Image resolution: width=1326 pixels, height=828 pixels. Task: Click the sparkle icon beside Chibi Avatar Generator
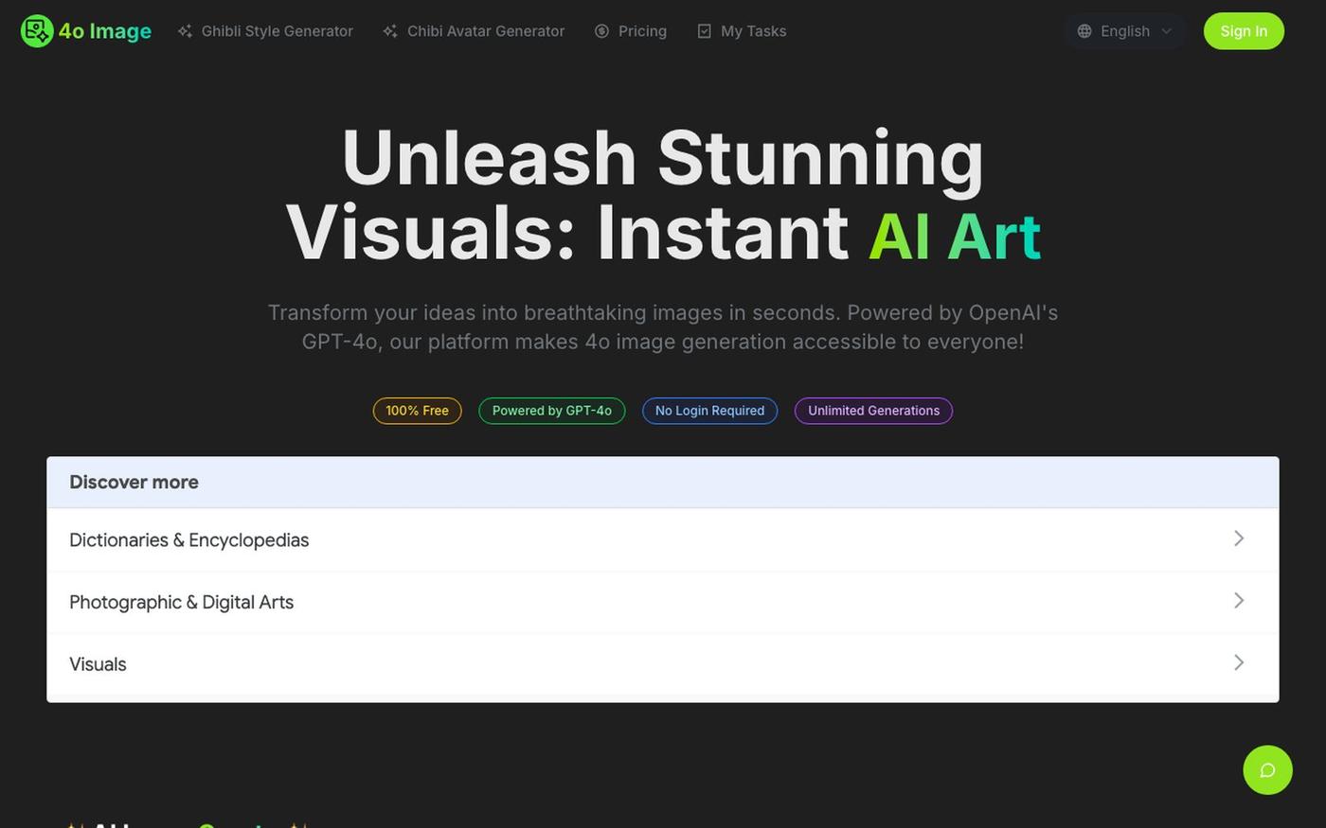pyautogui.click(x=390, y=31)
